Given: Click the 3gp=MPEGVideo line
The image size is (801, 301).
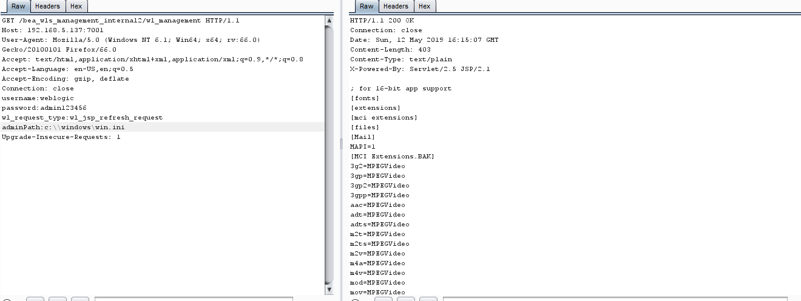Looking at the screenshot, I should 377,175.
